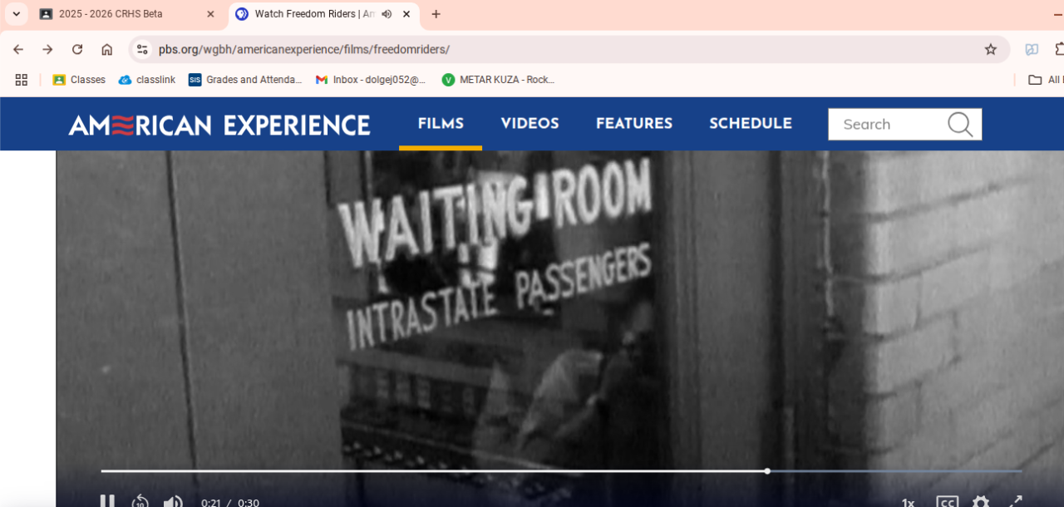Open the SCHEDULE navigation tab
This screenshot has height=507, width=1064.
751,124
